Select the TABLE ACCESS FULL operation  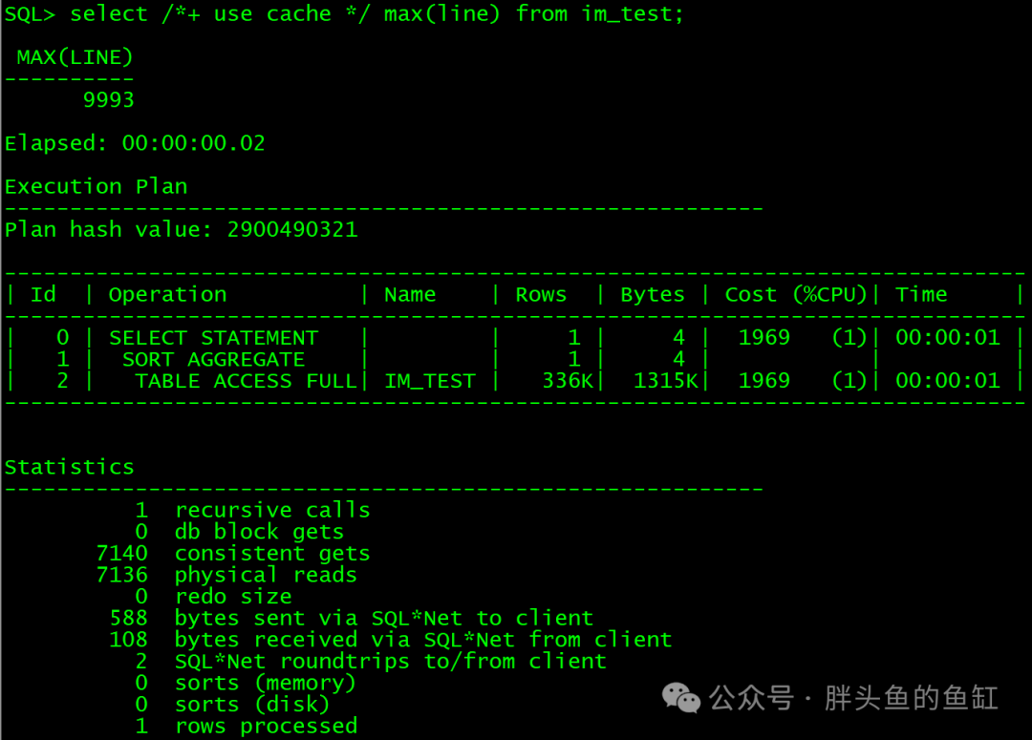pos(247,381)
